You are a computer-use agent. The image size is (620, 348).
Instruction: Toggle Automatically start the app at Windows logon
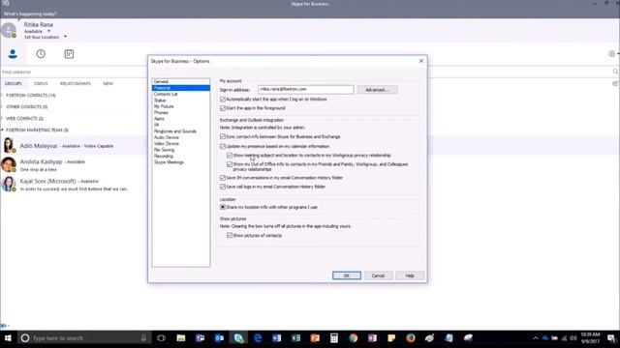pos(223,100)
